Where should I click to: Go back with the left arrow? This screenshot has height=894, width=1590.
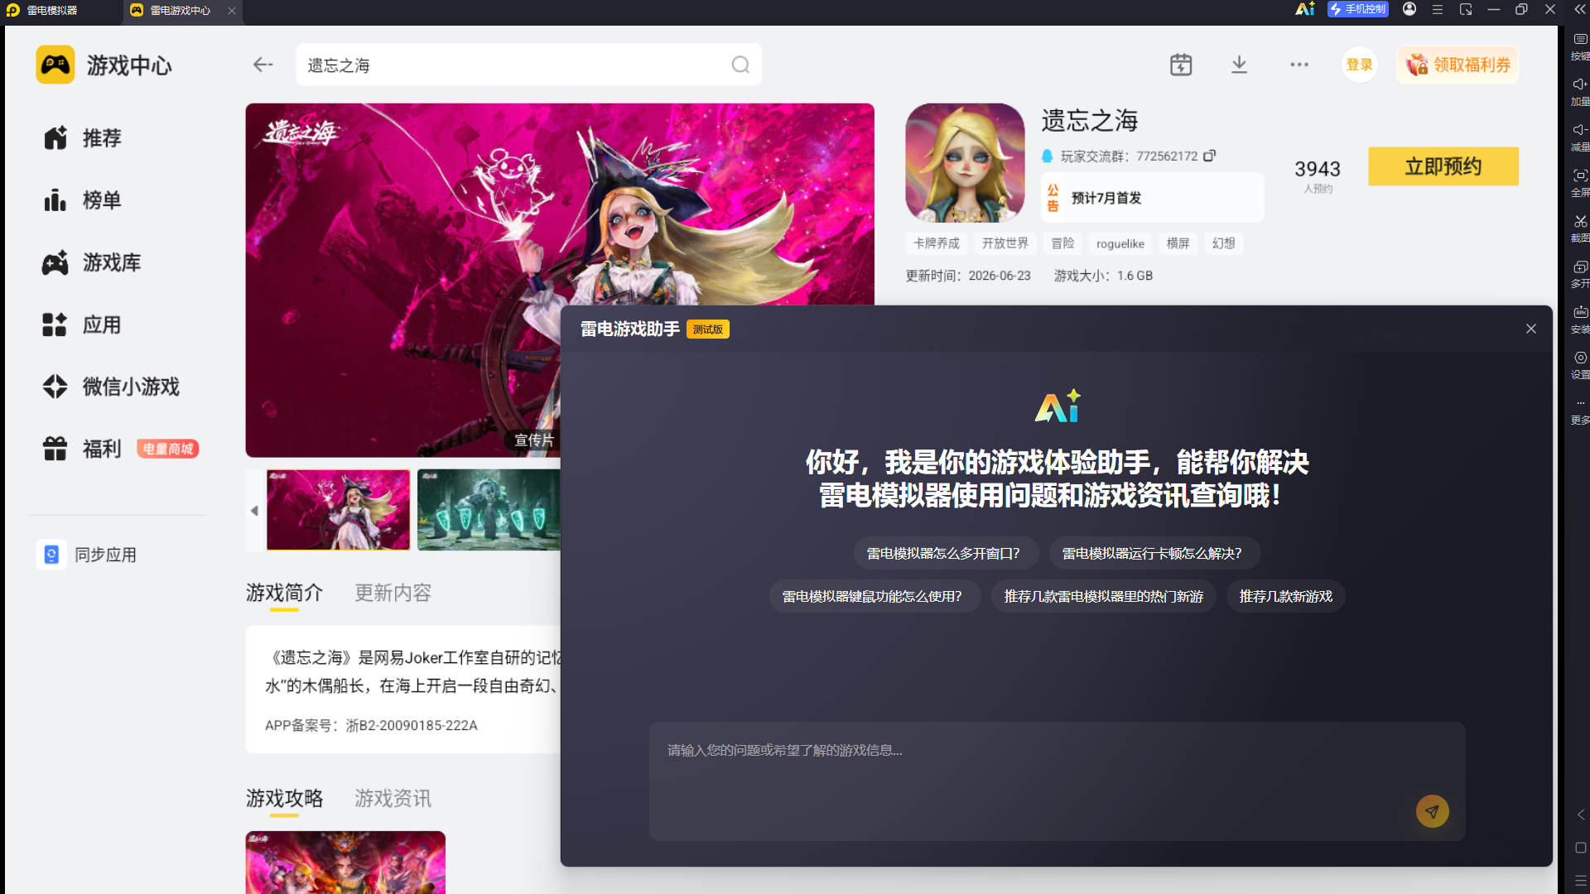point(263,65)
